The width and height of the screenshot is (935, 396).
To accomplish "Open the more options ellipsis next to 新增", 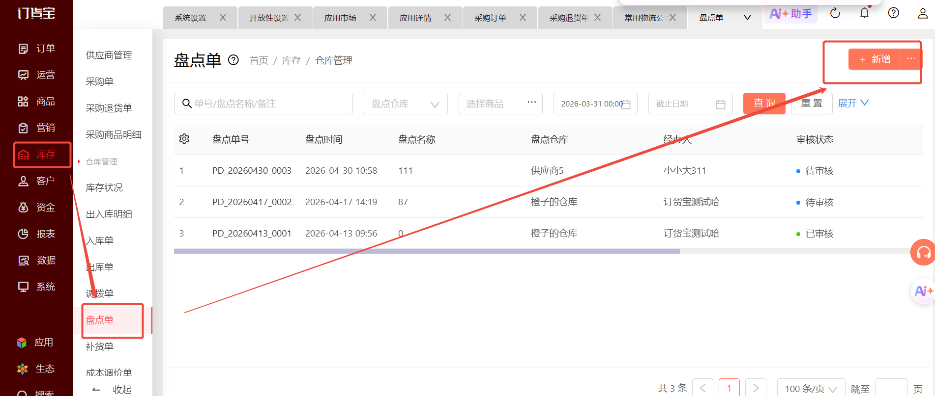I will [x=911, y=59].
